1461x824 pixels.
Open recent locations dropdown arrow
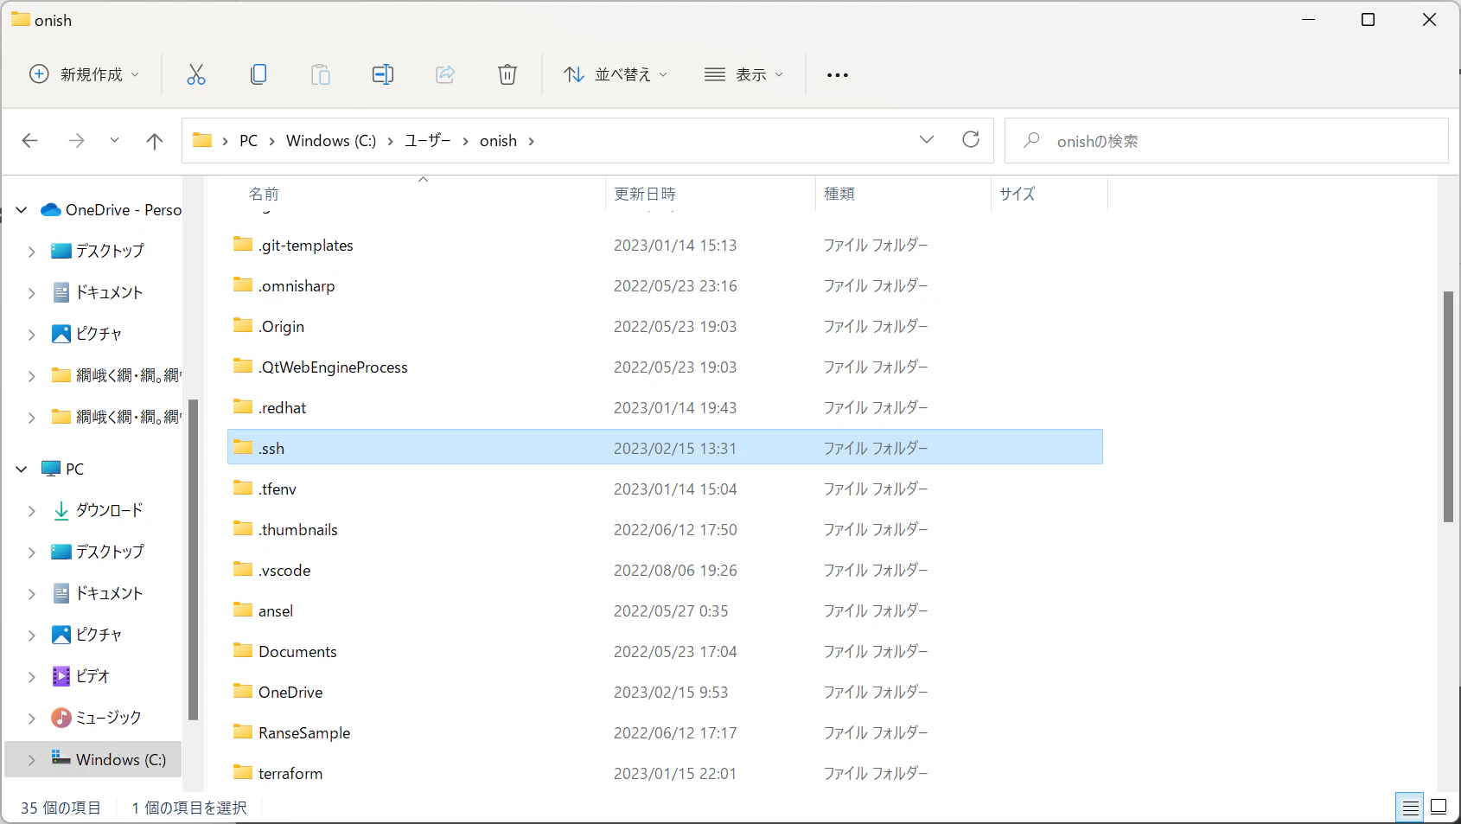click(114, 140)
